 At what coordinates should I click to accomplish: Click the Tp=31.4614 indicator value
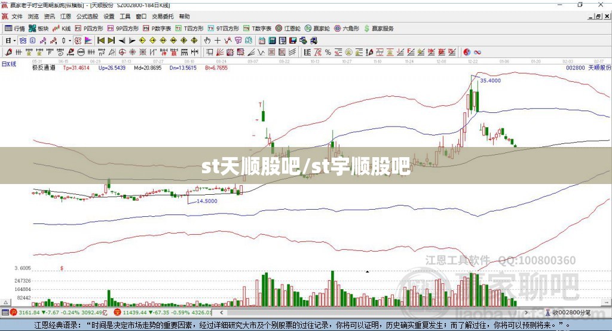[x=76, y=68]
